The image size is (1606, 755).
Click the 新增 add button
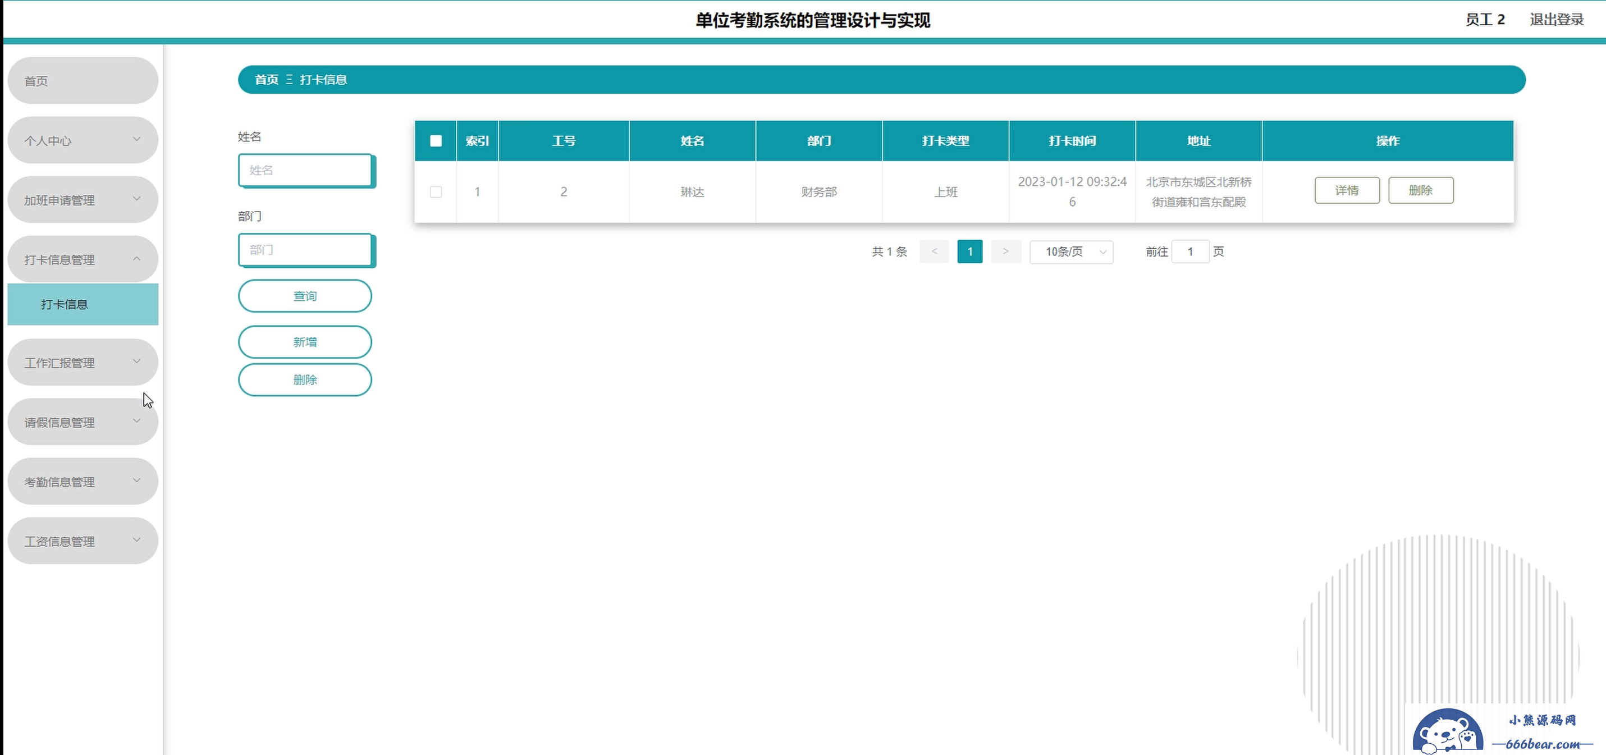(305, 342)
